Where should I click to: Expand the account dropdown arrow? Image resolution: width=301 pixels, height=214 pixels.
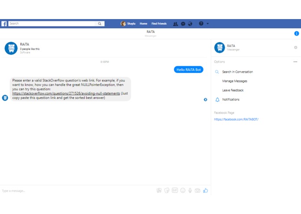[207, 23]
